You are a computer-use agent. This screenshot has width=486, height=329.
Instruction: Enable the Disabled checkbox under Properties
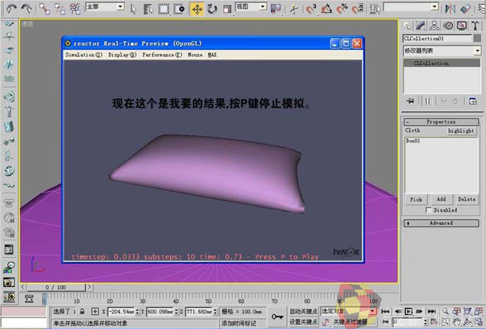click(x=428, y=210)
